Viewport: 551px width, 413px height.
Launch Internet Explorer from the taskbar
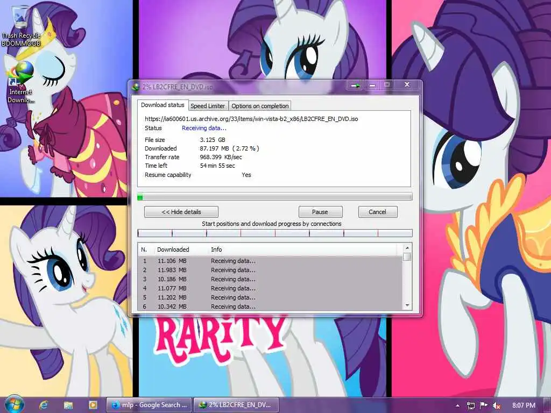pos(44,405)
